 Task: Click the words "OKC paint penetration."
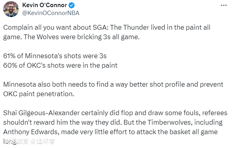coord(39,94)
